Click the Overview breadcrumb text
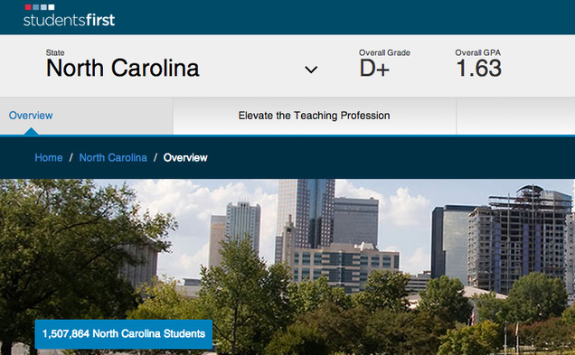The width and height of the screenshot is (575, 355). (x=185, y=157)
